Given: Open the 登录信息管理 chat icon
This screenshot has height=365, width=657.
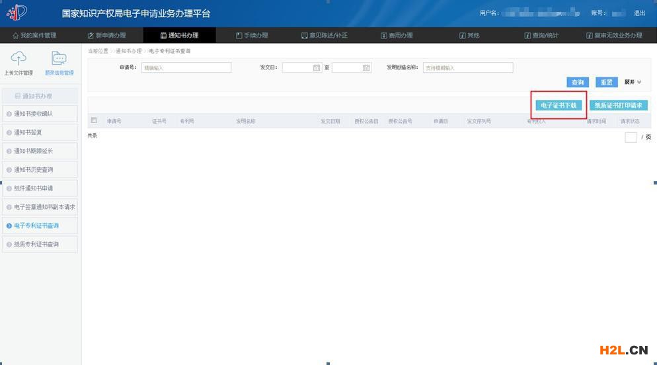Looking at the screenshot, I should tap(59, 58).
